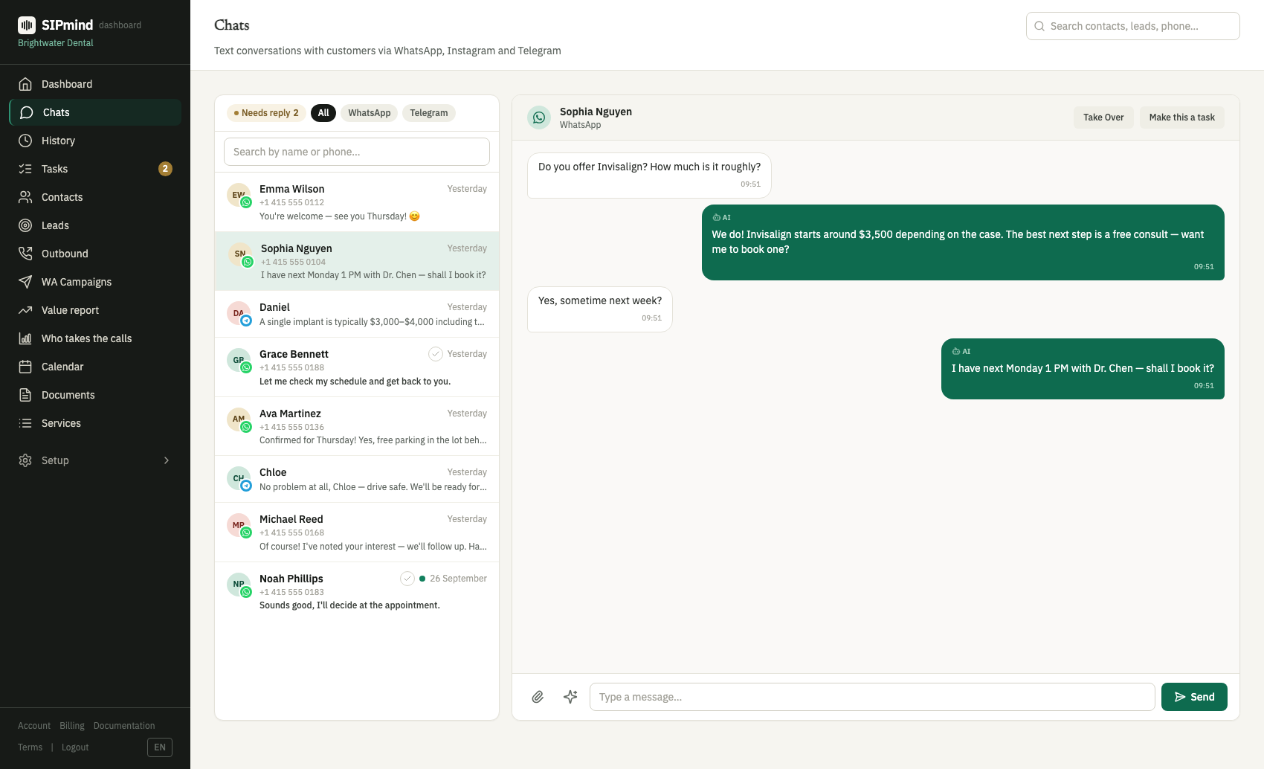Click the SIPmind logo icon
The height and width of the screenshot is (769, 1264).
coord(27,25)
